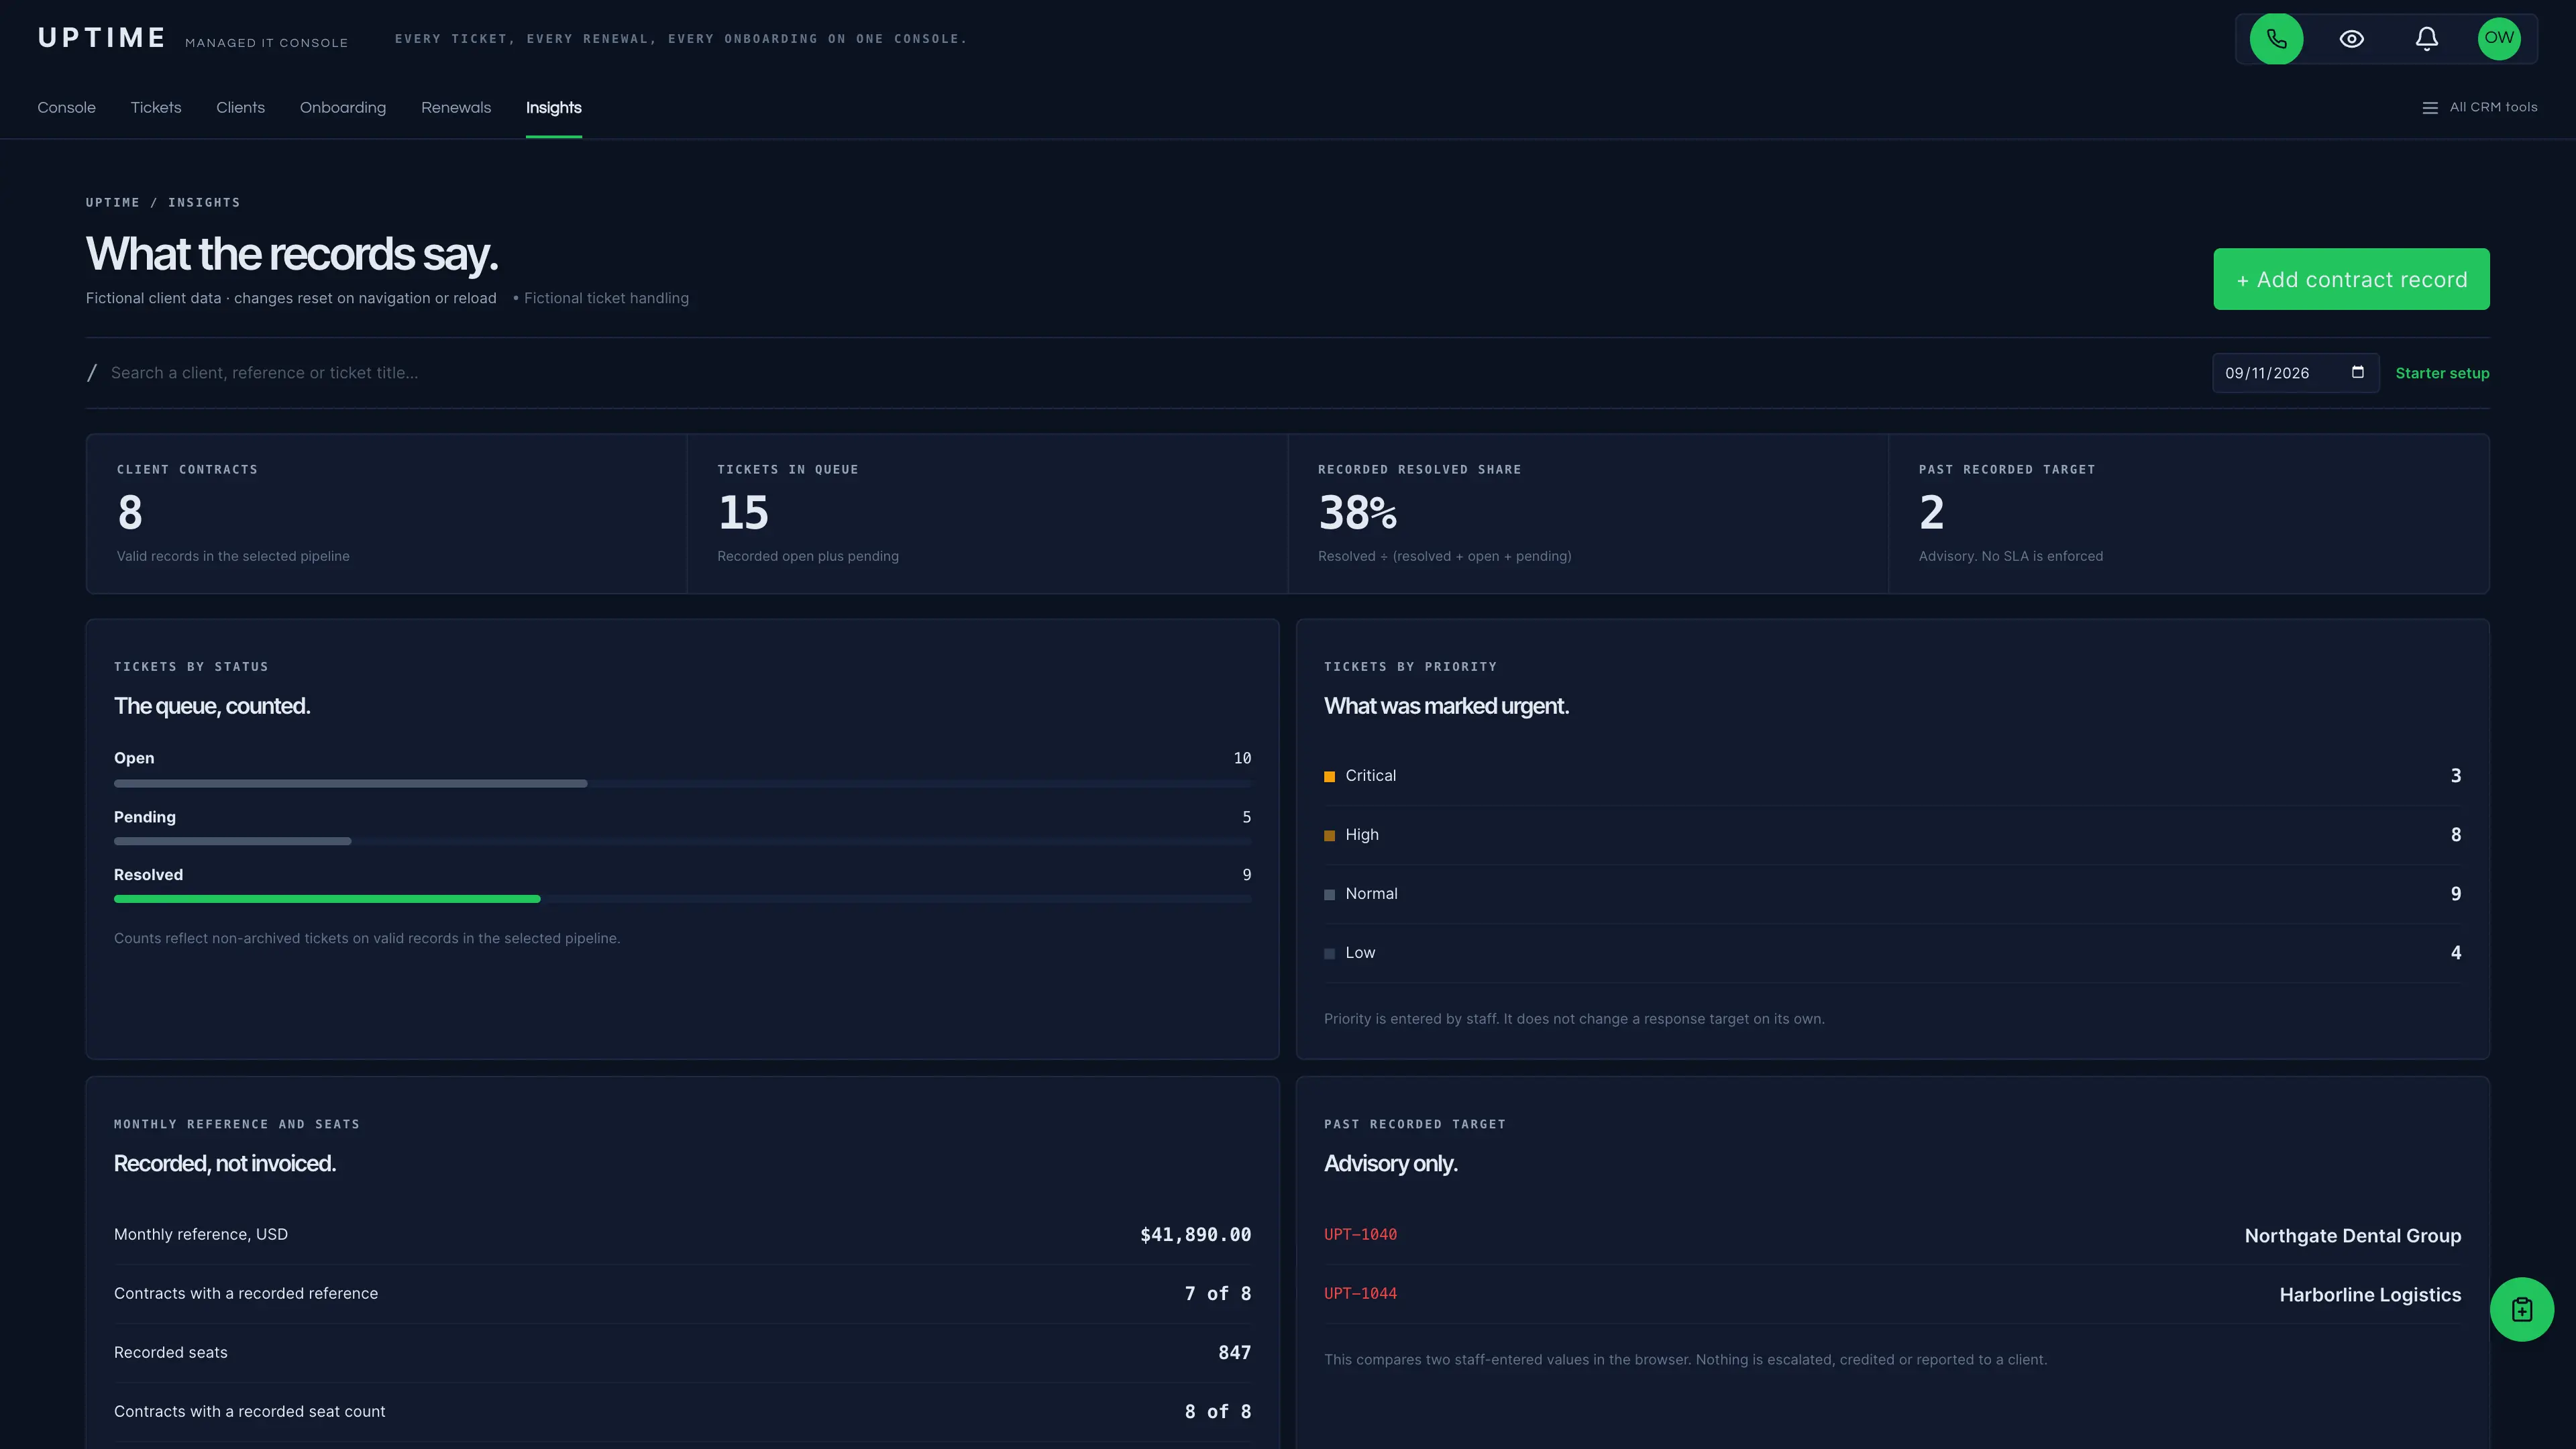Click the Low priority row label
Screen dimensions: 2576x1449
point(1360,953)
